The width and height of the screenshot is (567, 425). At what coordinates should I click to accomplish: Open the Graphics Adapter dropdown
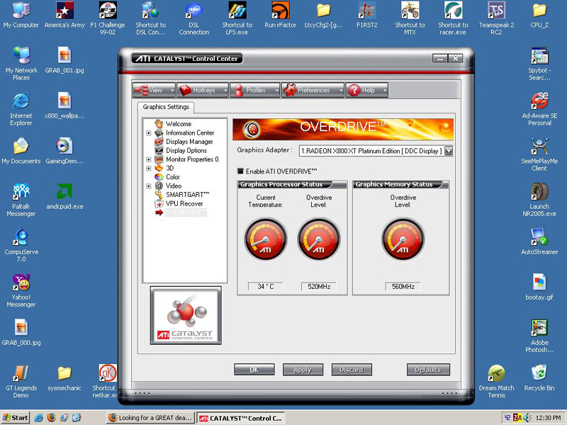449,151
